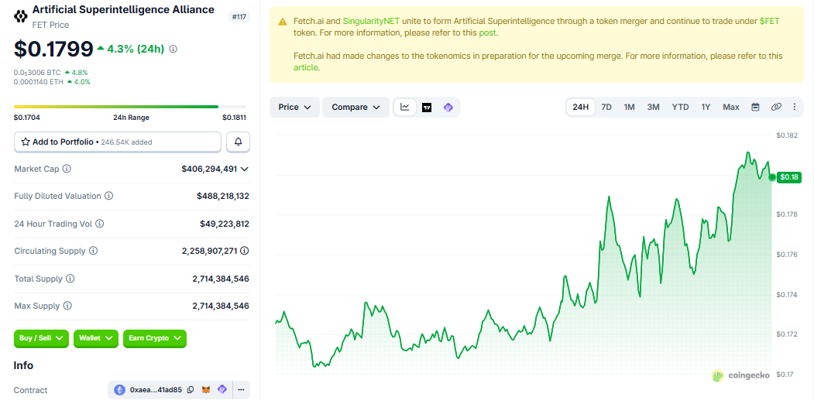
Task: Select the 7D time range tab
Action: pyautogui.click(x=606, y=107)
